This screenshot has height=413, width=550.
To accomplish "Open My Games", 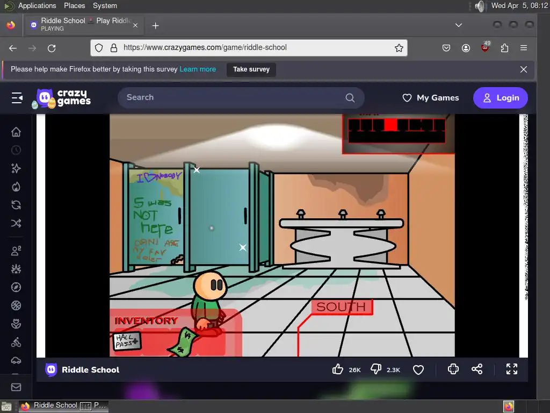I will click(x=431, y=98).
